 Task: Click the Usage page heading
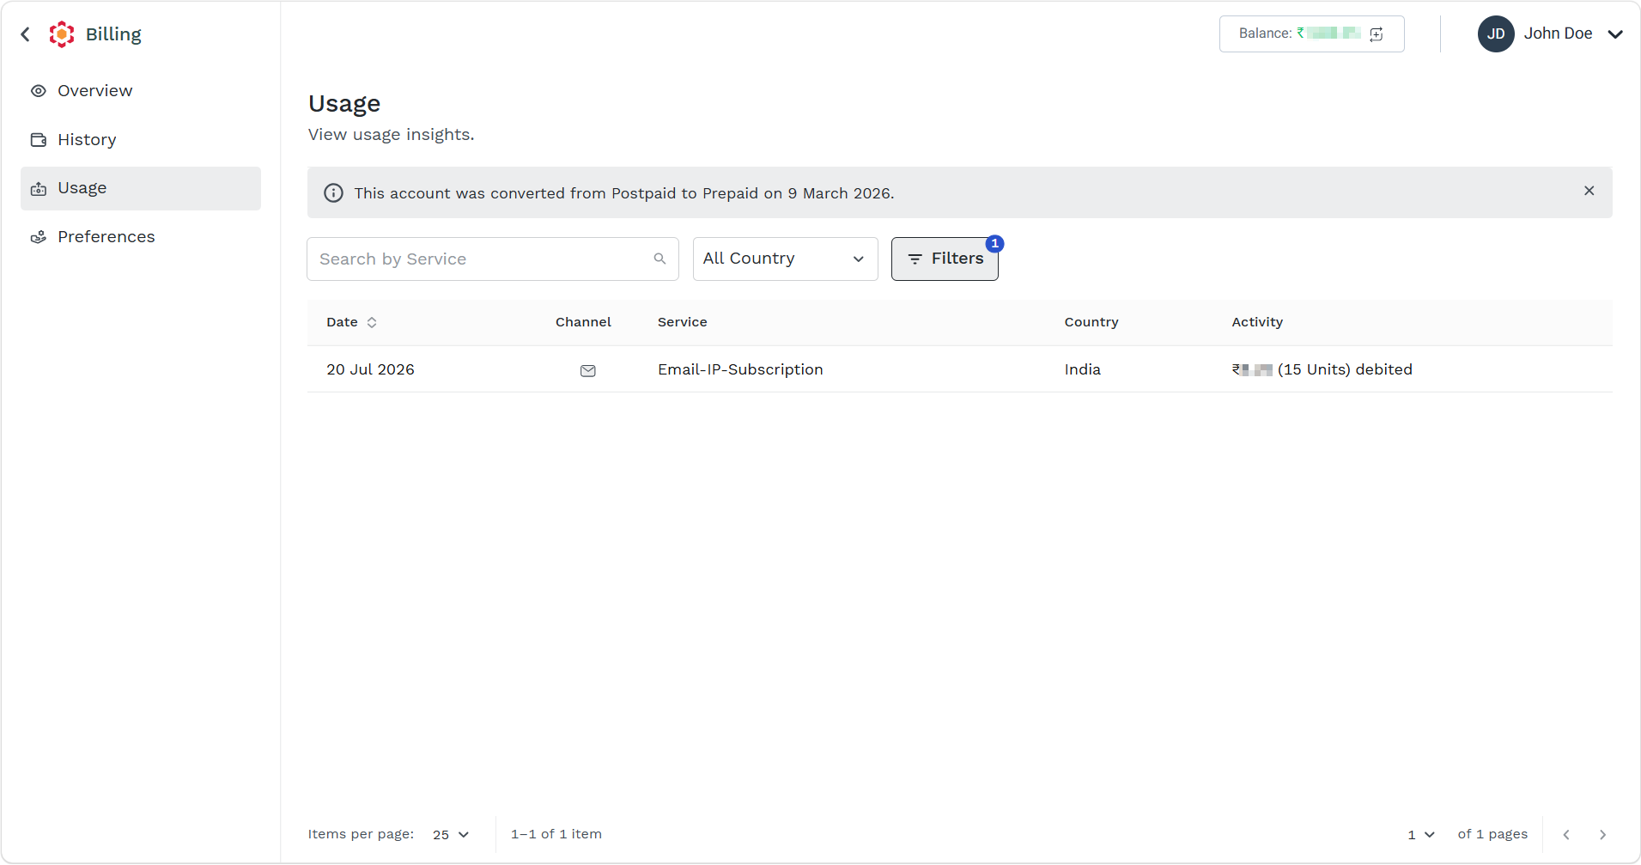pos(344,104)
